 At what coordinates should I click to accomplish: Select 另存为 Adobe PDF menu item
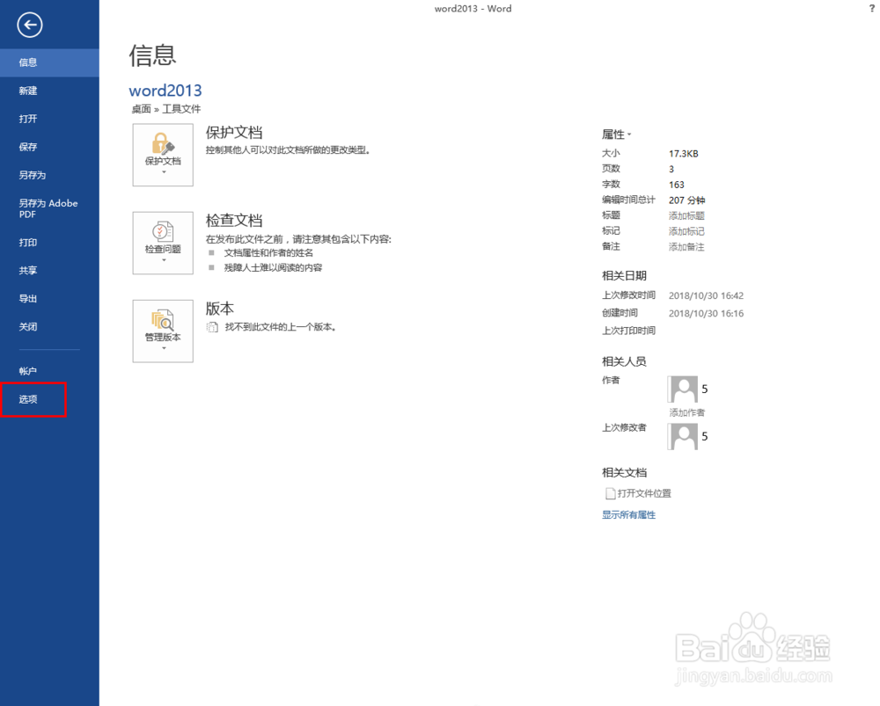(x=49, y=208)
